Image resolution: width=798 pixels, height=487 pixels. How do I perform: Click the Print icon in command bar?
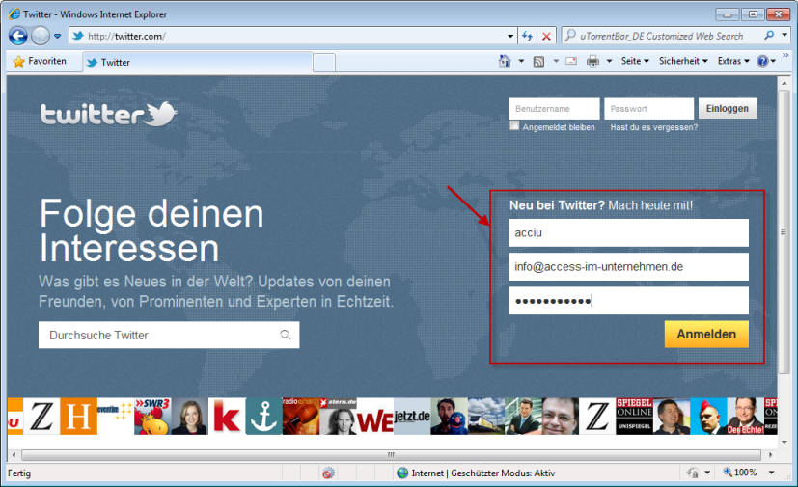(592, 61)
